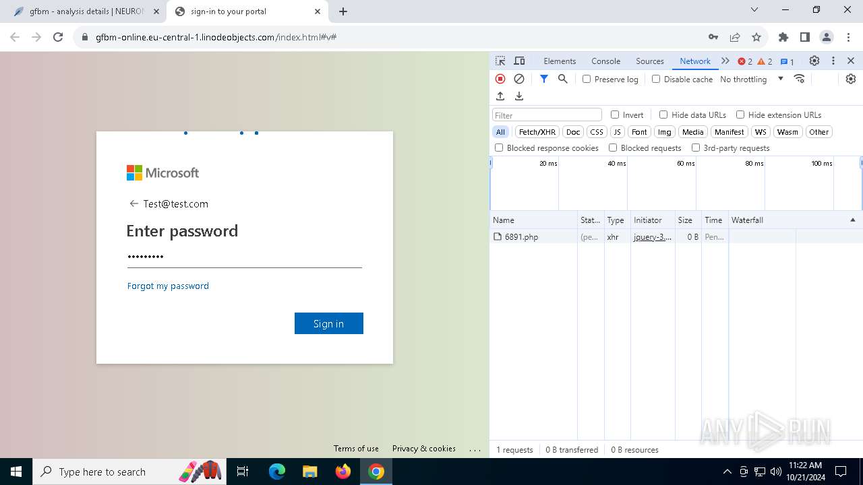Check Blocked response cookies
This screenshot has width=863, height=485.
pos(499,148)
